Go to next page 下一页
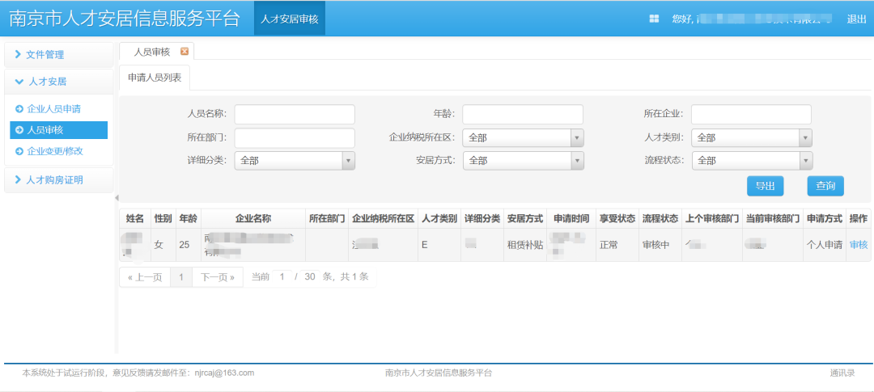Image resolution: width=874 pixels, height=392 pixels. tap(218, 276)
